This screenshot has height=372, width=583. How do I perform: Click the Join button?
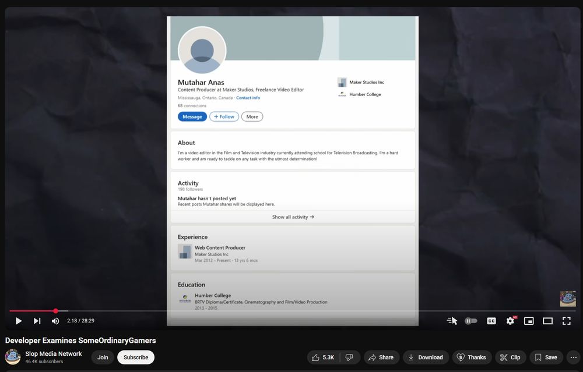(x=103, y=357)
